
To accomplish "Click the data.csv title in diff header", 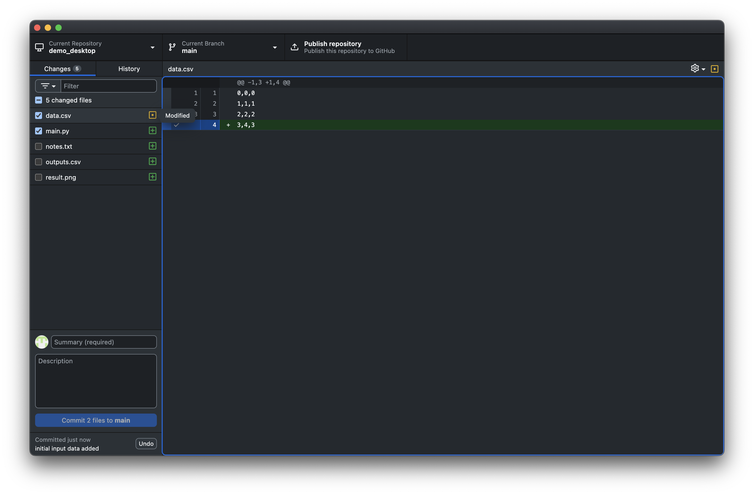I will click(x=181, y=69).
